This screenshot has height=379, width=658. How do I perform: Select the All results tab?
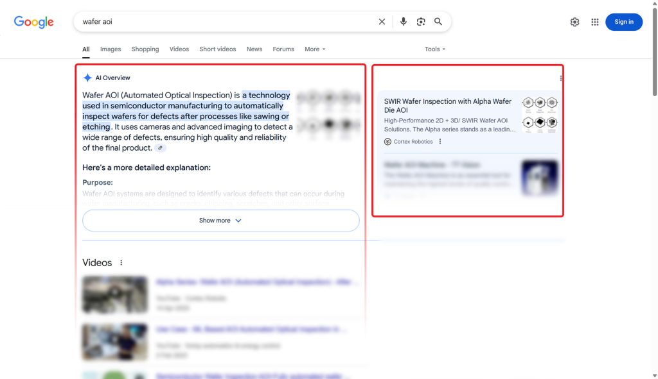tap(86, 49)
